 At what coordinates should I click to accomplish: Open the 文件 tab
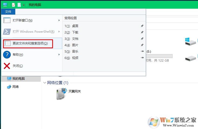(8, 12)
